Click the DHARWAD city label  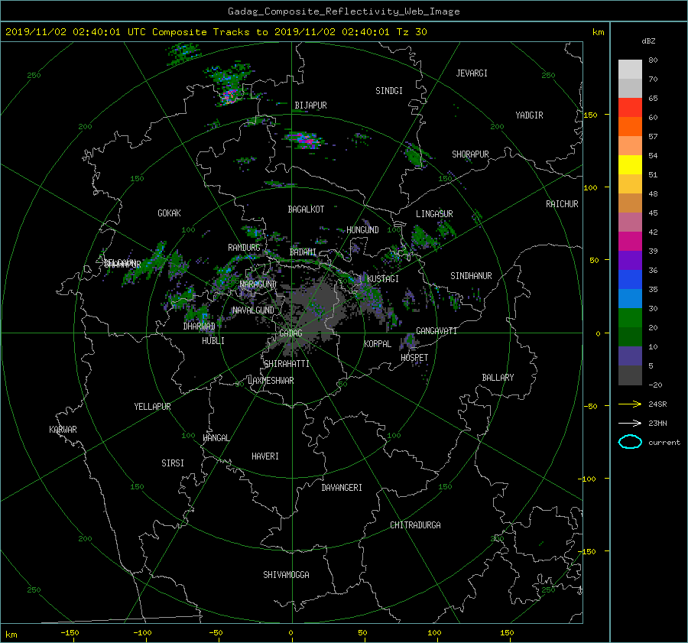pyautogui.click(x=199, y=326)
